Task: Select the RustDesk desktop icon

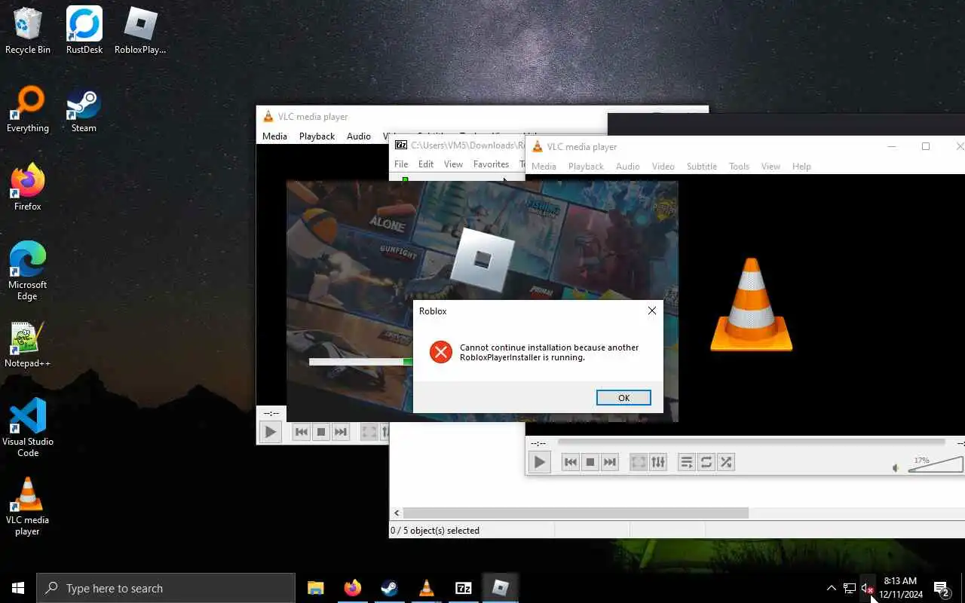Action: click(x=84, y=30)
